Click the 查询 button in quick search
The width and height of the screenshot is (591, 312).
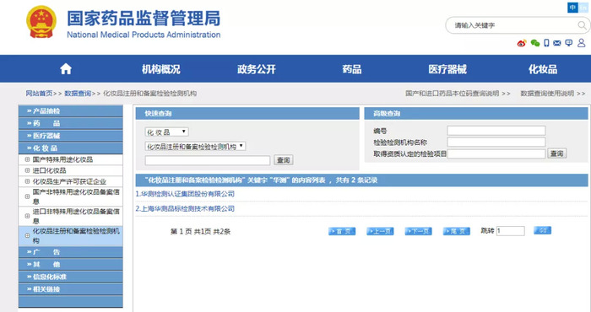tap(284, 160)
